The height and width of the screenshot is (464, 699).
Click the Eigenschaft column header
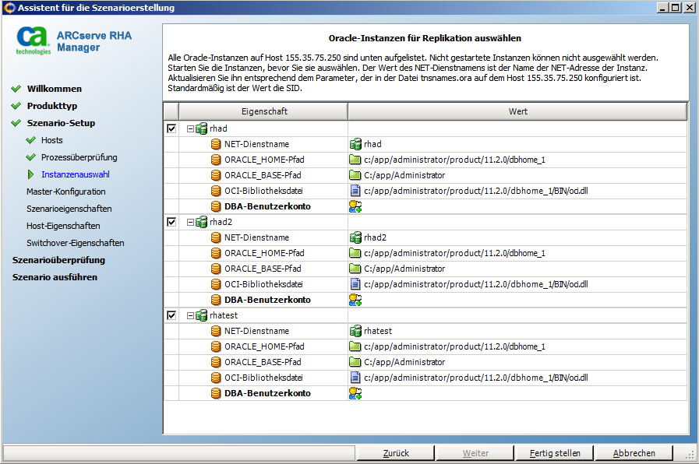264,111
